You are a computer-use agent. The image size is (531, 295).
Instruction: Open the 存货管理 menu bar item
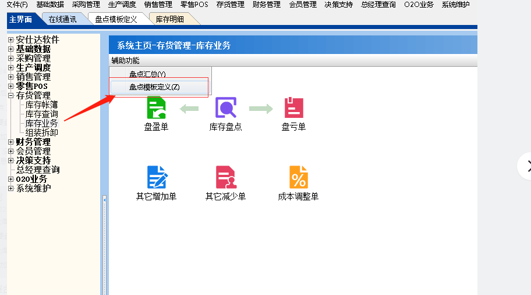click(x=231, y=5)
